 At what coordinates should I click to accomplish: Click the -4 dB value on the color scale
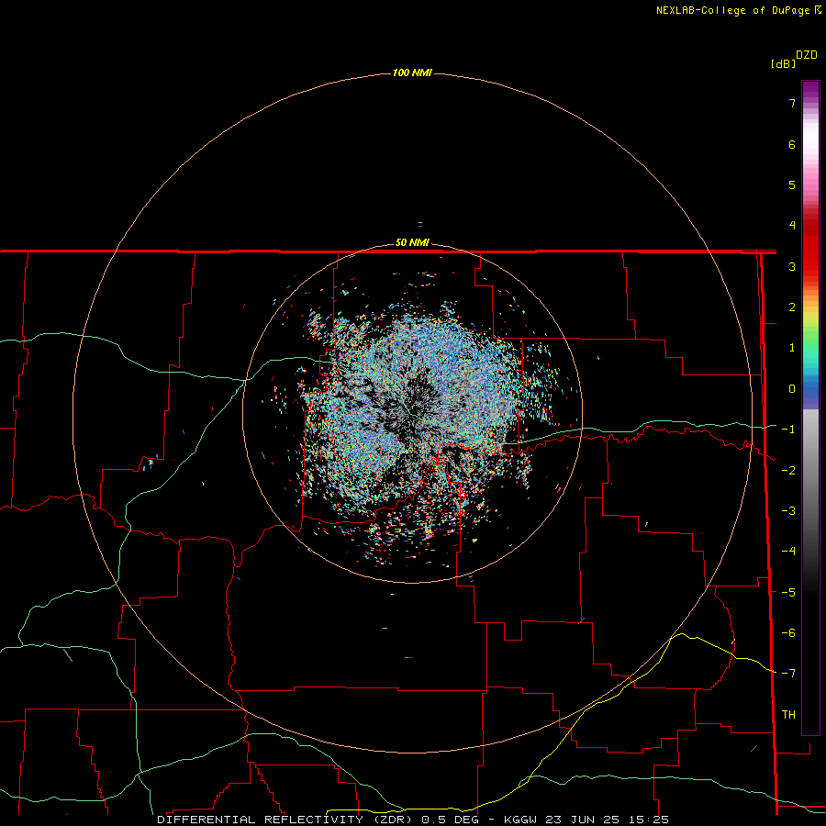coord(788,552)
